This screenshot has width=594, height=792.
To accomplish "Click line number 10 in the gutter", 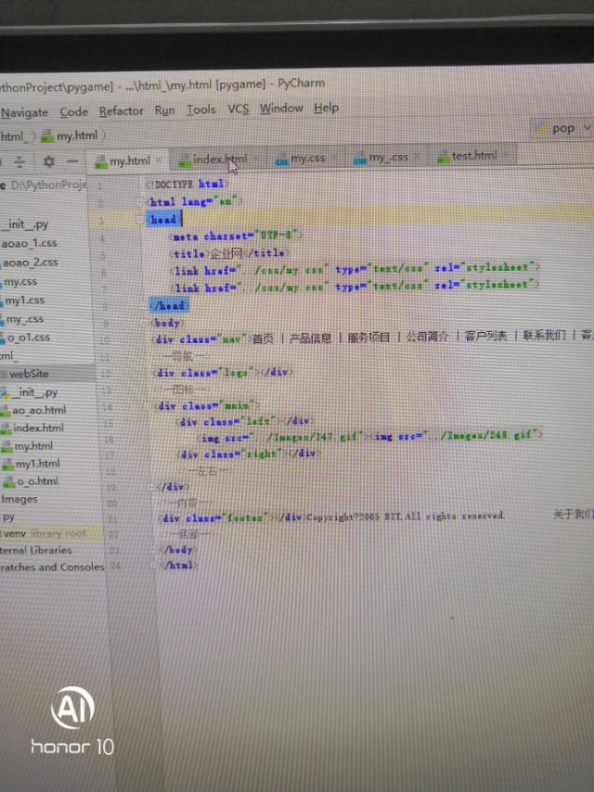I will (x=104, y=340).
